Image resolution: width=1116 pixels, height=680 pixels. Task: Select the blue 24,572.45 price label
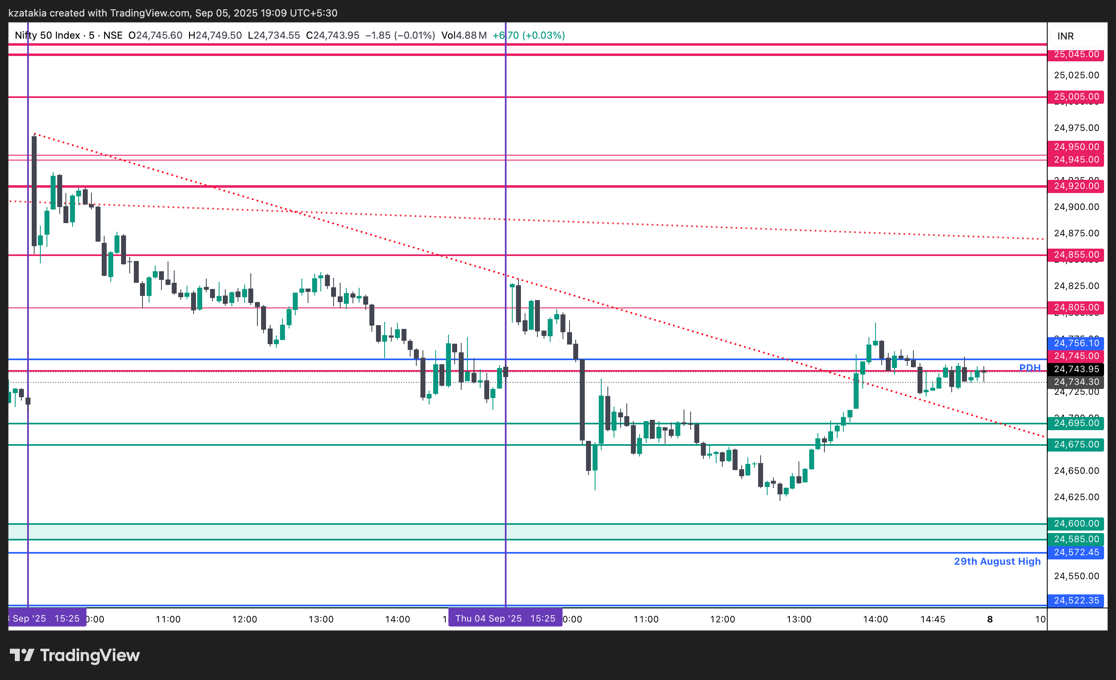pos(1076,552)
